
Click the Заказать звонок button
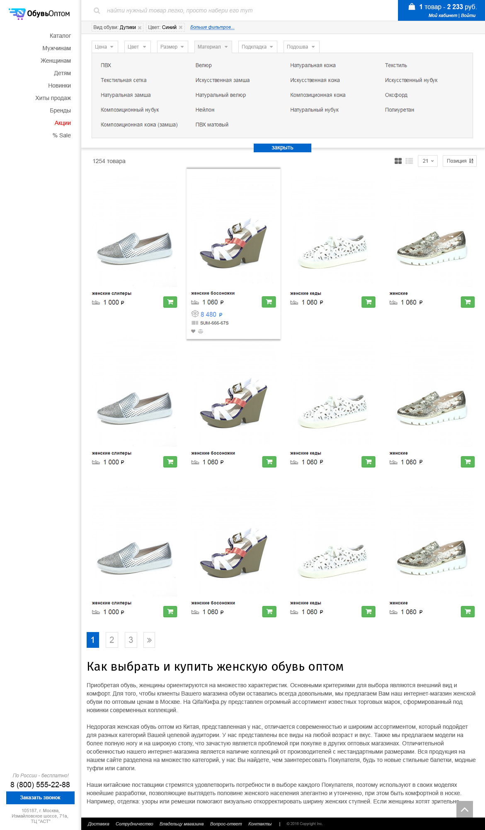(x=40, y=798)
